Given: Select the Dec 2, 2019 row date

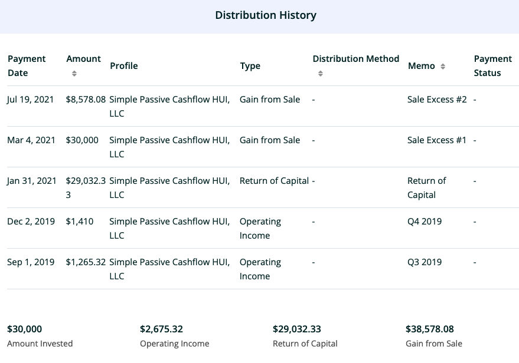Looking at the screenshot, I should coord(31,222).
